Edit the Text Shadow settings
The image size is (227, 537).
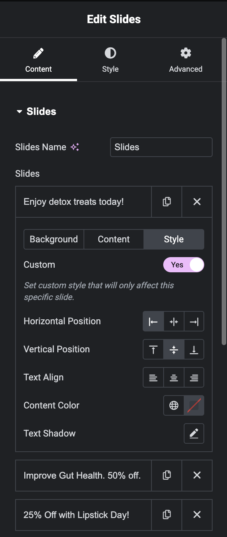(x=194, y=433)
